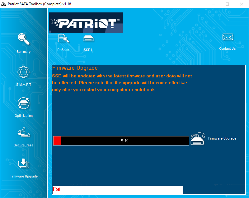The height and width of the screenshot is (198, 249).
Task: Start upgrade via drive-with-gears icon
Action: tap(198, 138)
